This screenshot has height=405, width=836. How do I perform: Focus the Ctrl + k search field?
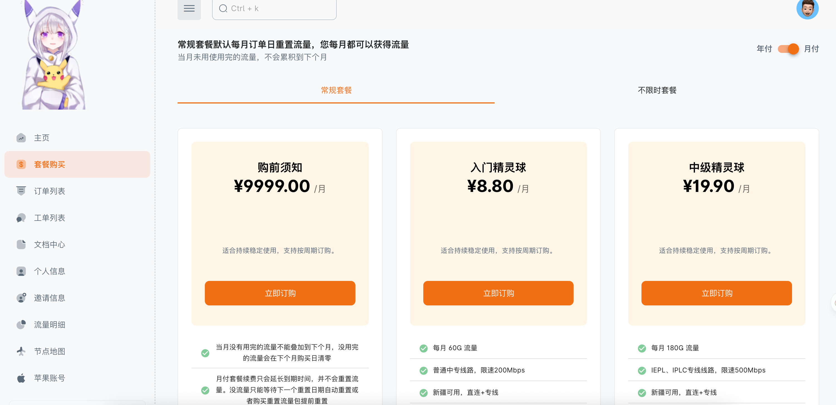[274, 9]
